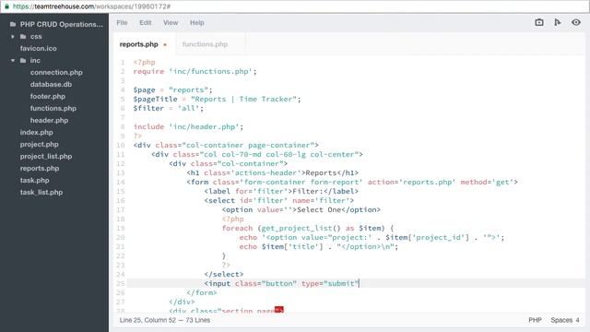Click the closing </select> tag line

pos(224,275)
